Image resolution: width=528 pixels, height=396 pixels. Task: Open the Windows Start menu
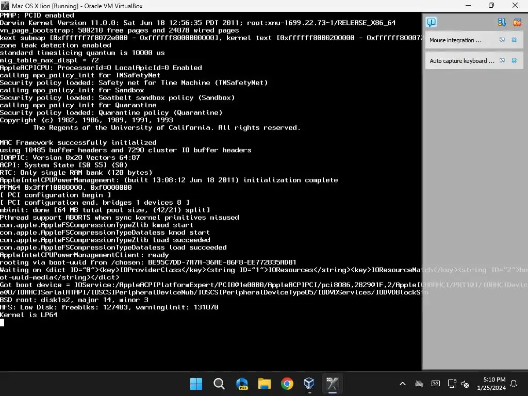[x=196, y=384]
